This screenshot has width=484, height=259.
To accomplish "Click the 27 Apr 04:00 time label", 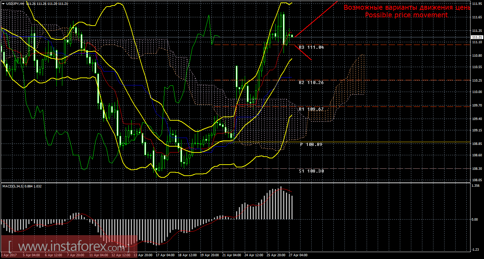I will (298, 255).
